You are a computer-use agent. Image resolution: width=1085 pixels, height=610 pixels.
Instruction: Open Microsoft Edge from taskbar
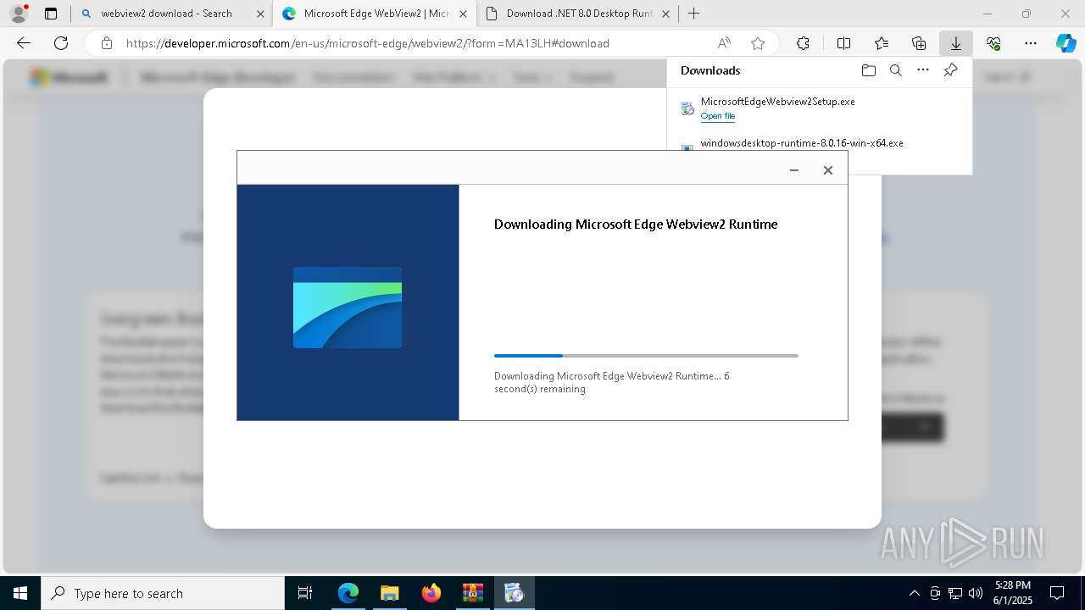[348, 593]
